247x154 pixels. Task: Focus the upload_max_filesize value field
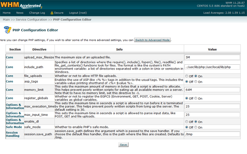(212, 57)
